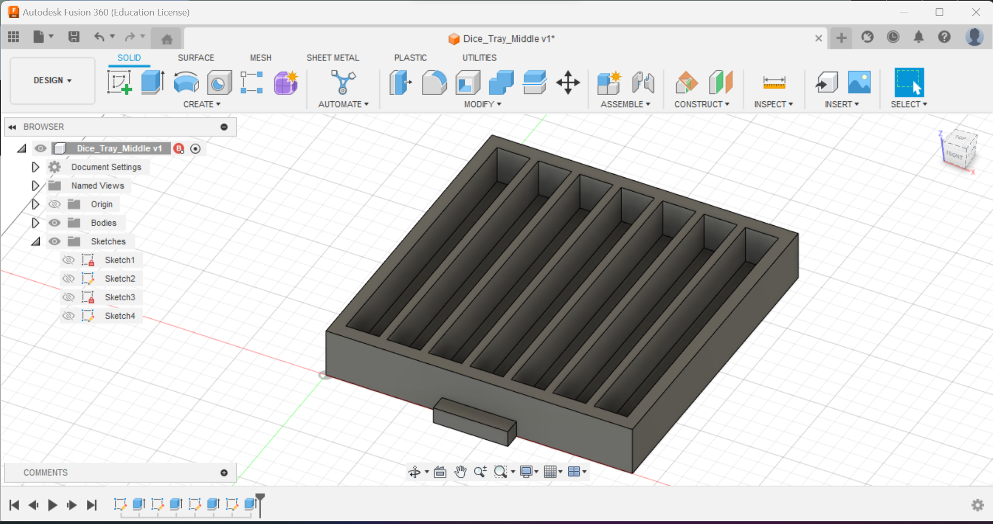This screenshot has width=993, height=524.
Task: Hide the Bodies folder
Action: [54, 223]
